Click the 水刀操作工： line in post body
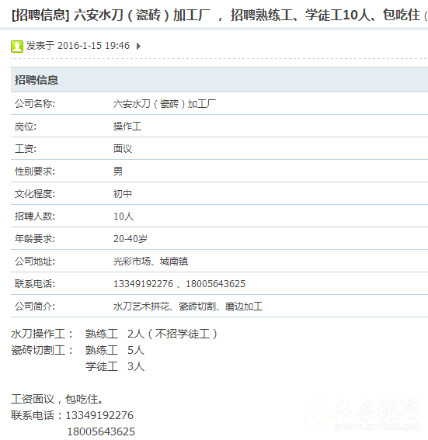The width and height of the screenshot is (428, 440). pyautogui.click(x=114, y=334)
